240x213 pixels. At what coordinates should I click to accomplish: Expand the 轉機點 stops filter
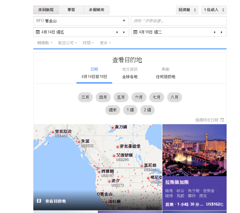(45, 43)
